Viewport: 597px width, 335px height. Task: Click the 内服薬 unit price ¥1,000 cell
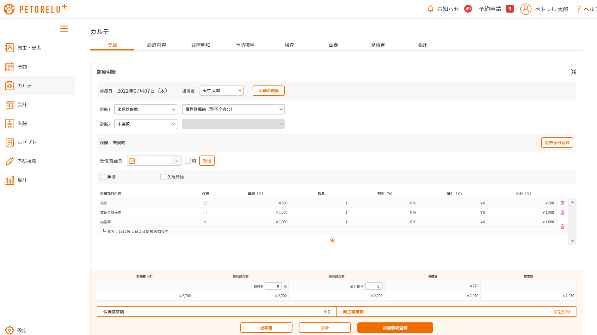click(x=255, y=222)
